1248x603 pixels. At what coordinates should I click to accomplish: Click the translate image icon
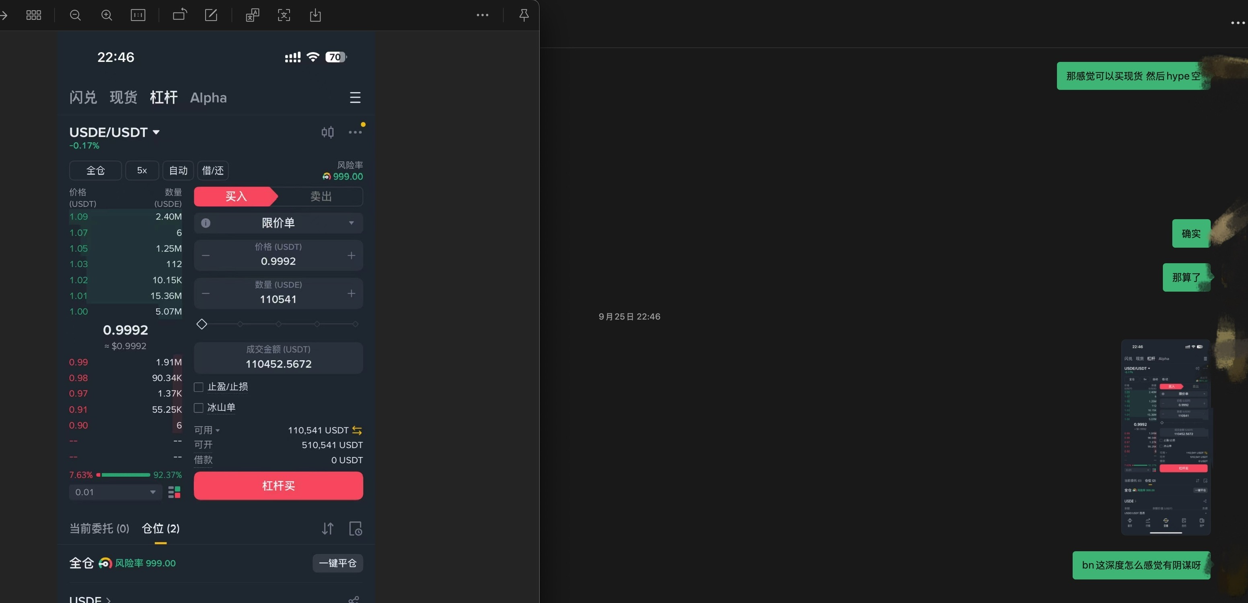tap(253, 15)
